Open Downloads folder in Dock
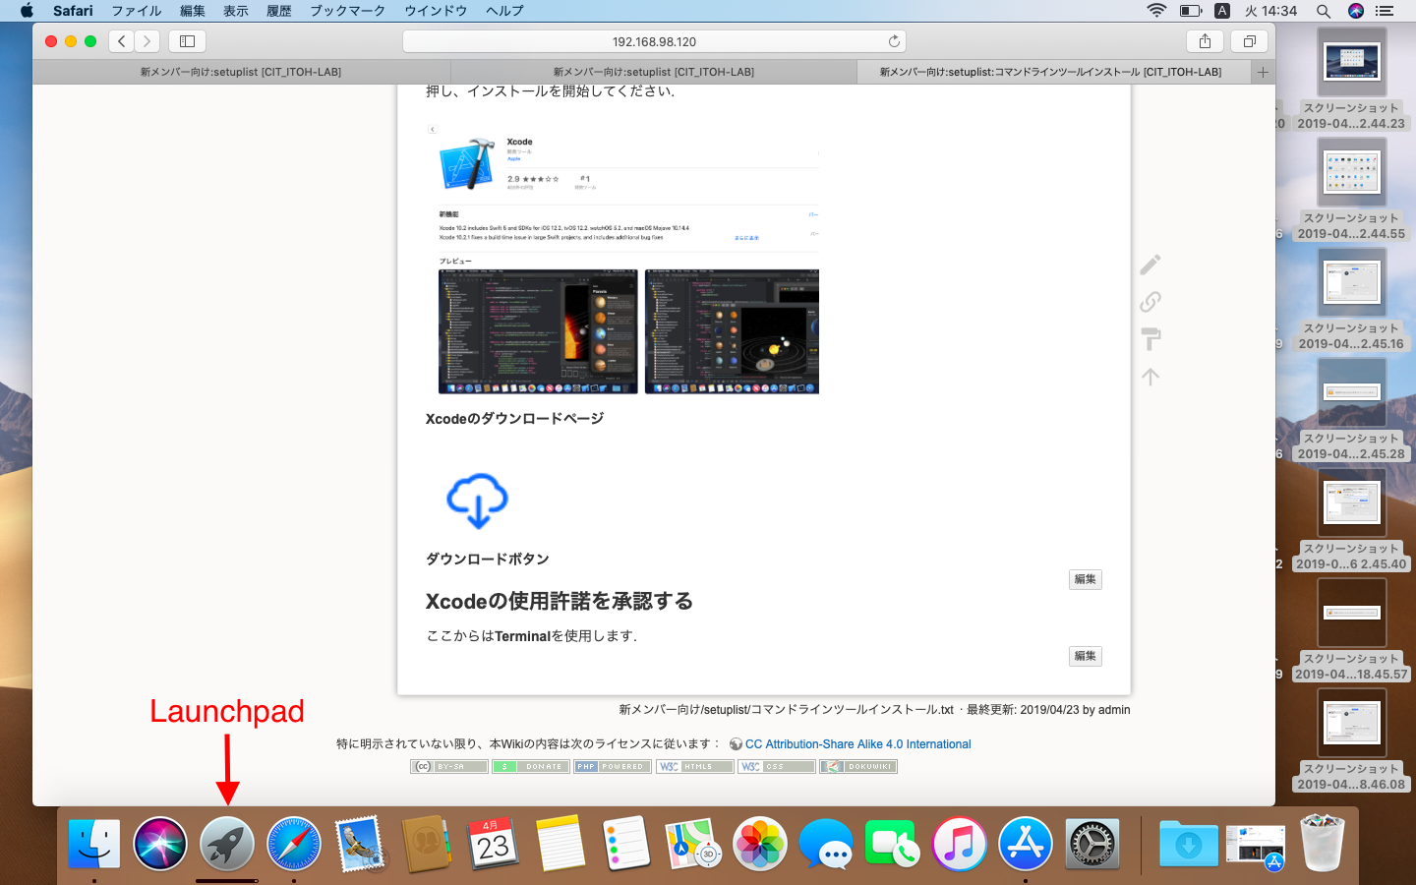Screen dimensions: 1416x885 (x=1188, y=844)
